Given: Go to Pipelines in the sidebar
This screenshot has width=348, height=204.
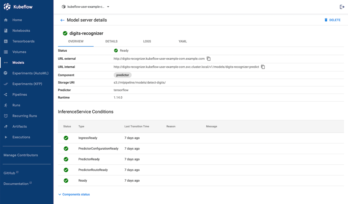Looking at the screenshot, I should pyautogui.click(x=20, y=95).
